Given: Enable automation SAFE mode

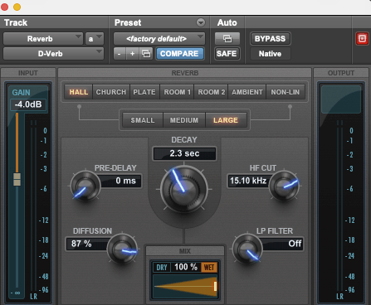Looking at the screenshot, I should (x=227, y=54).
